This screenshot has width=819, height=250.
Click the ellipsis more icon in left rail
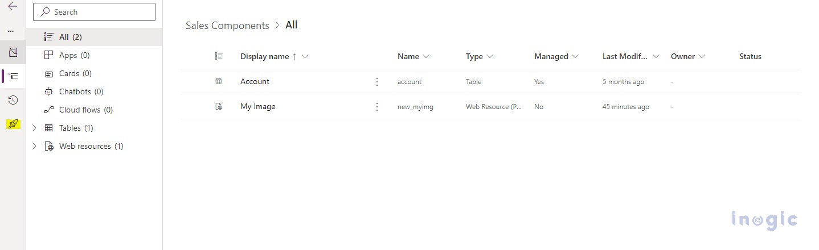coord(11,31)
